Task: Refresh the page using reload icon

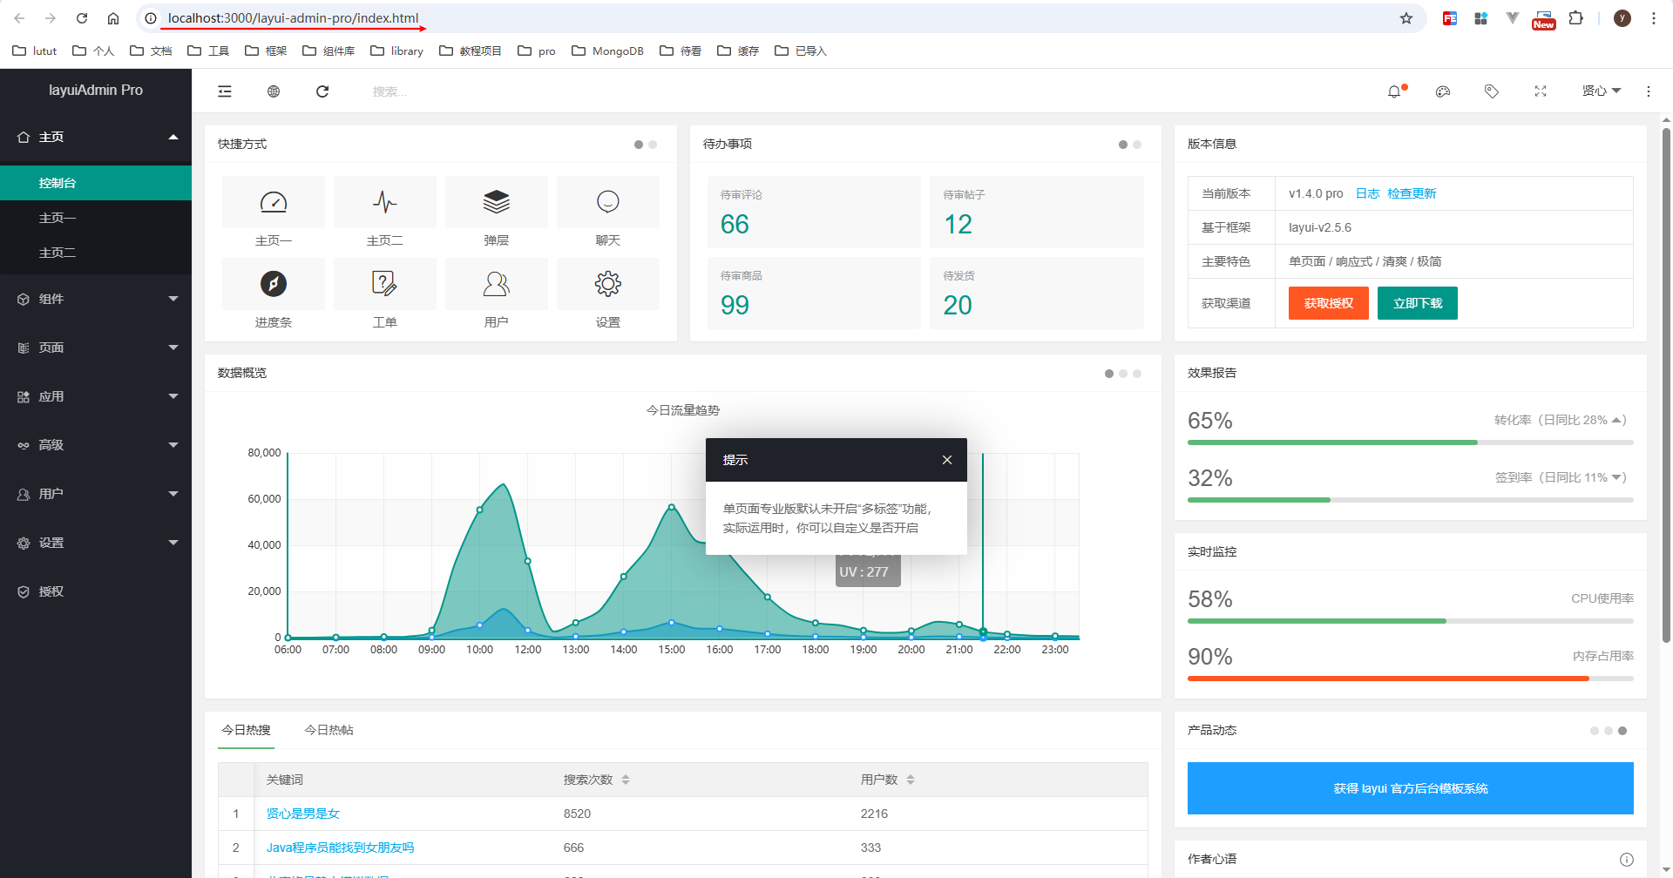Action: (x=322, y=91)
